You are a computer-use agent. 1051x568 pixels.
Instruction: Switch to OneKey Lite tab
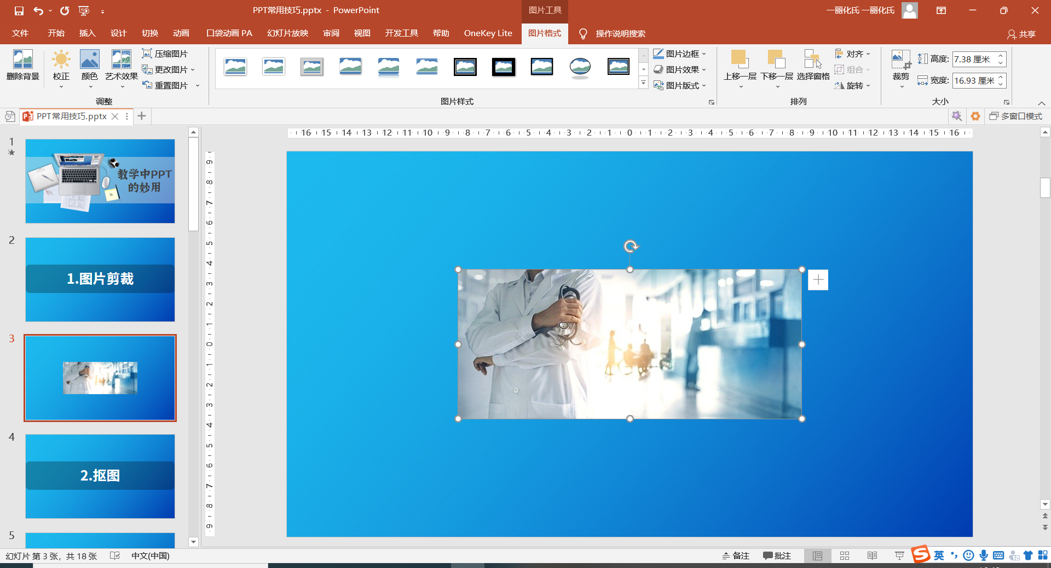(488, 33)
